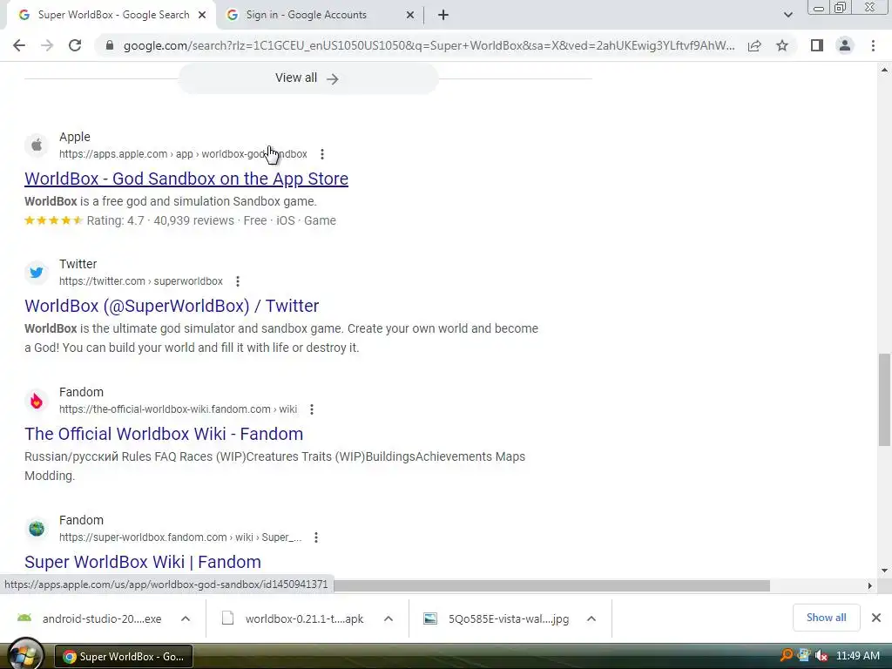
Task: Open the Chrome profile menu
Action: pos(845,45)
